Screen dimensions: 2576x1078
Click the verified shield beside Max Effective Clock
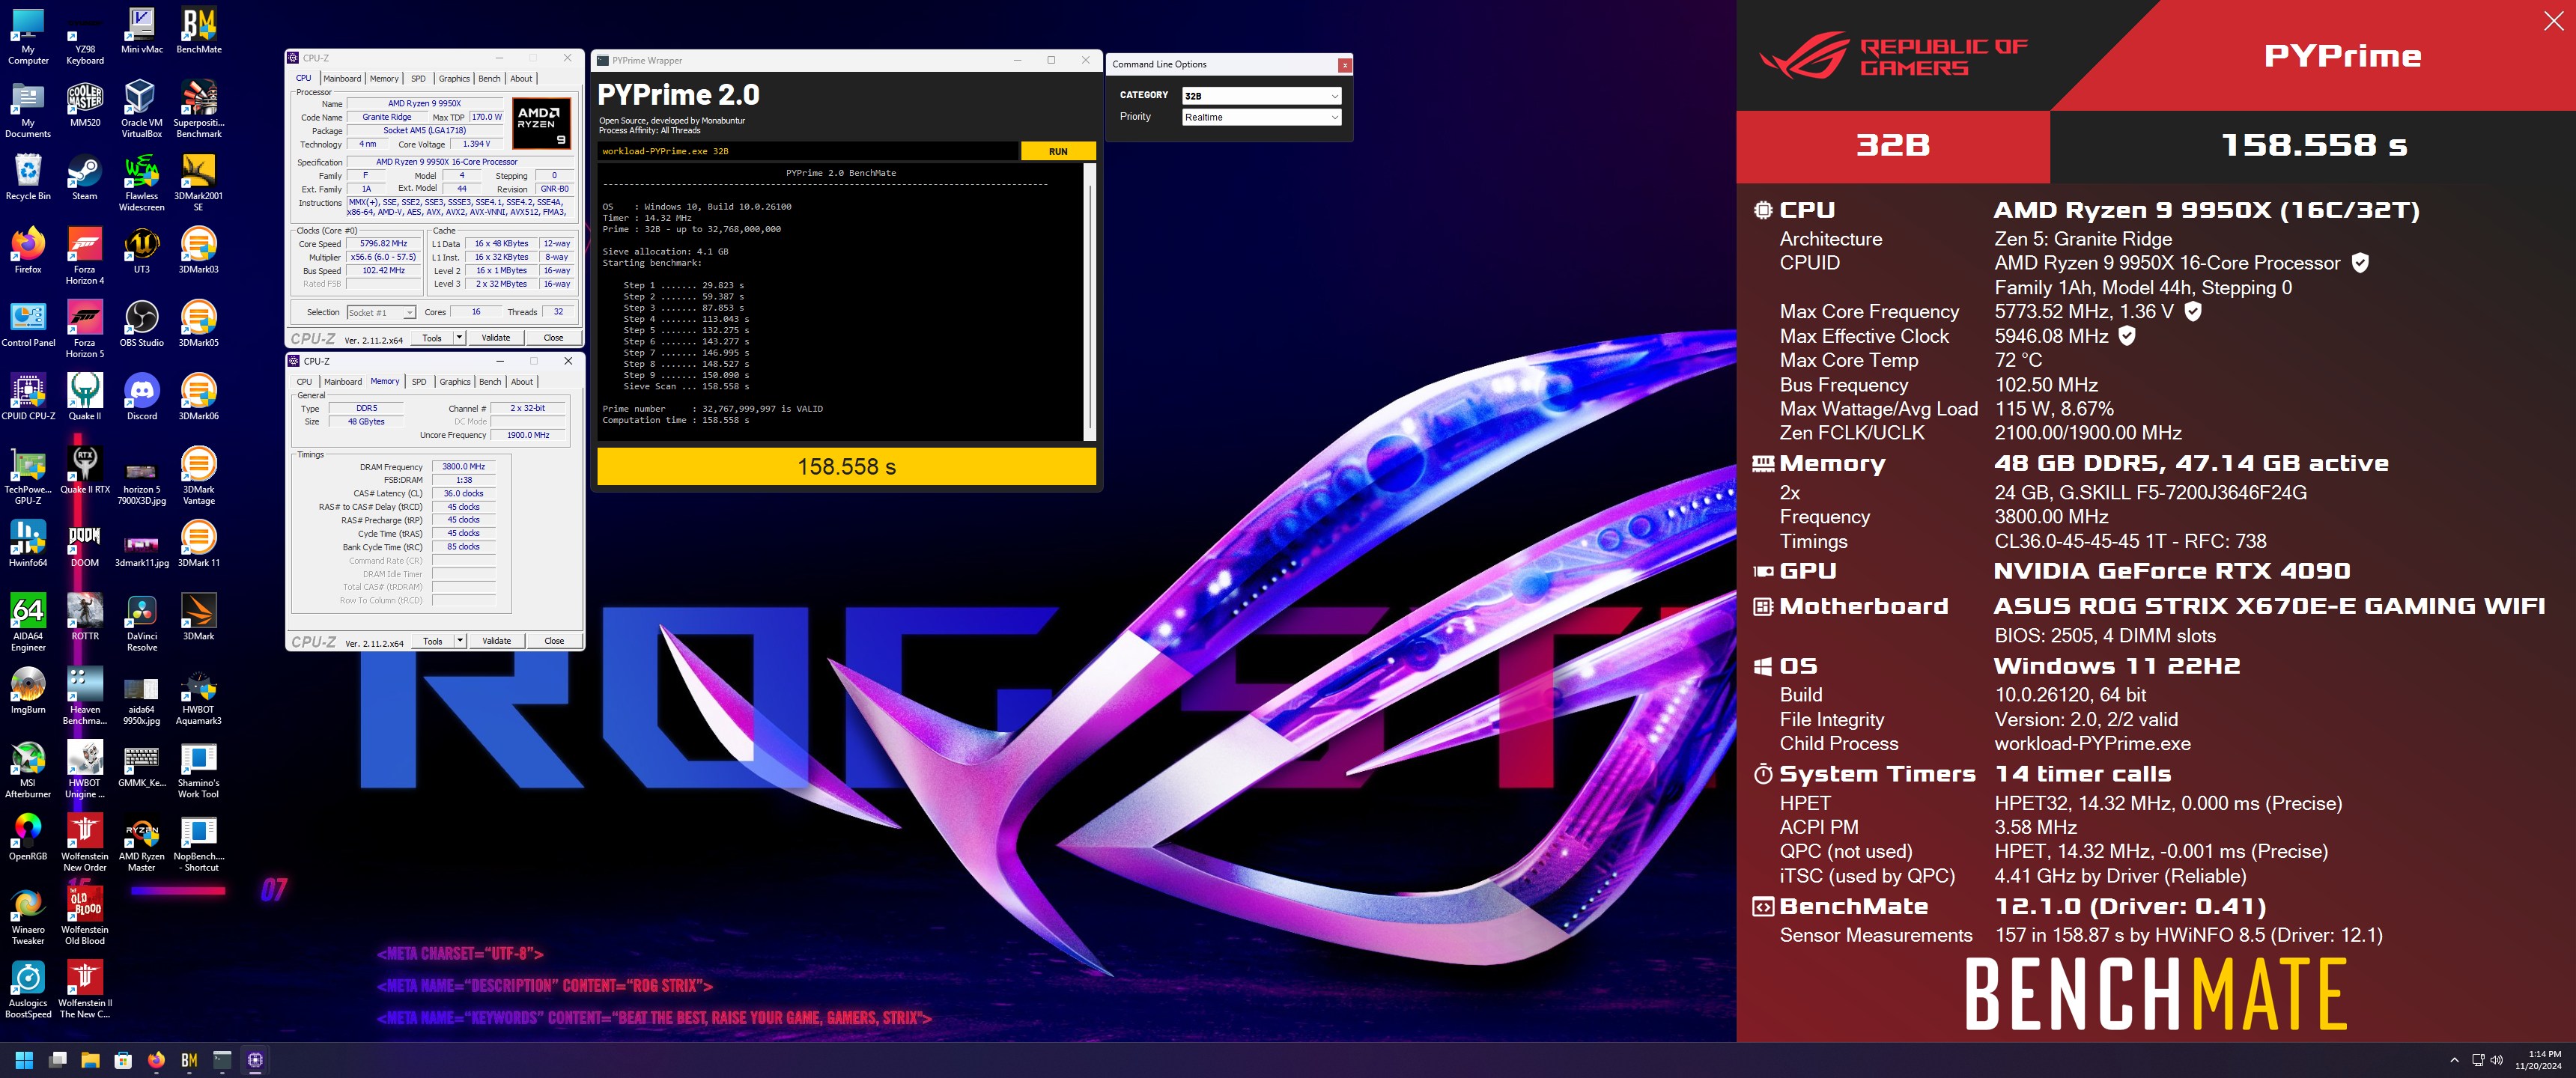[2127, 336]
